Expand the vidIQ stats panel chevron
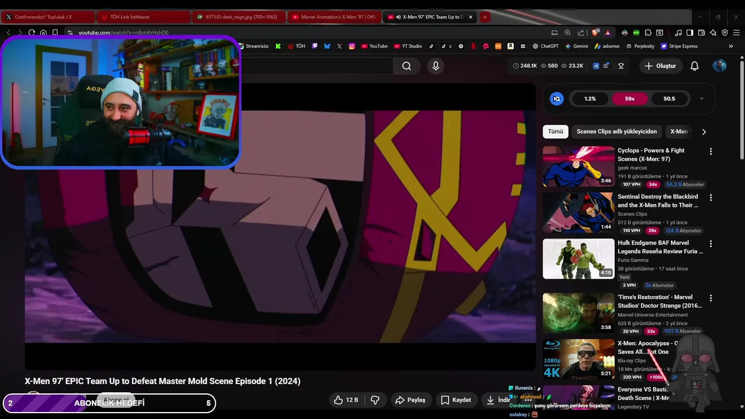Screen dimensions: 745x419 coord(701,98)
